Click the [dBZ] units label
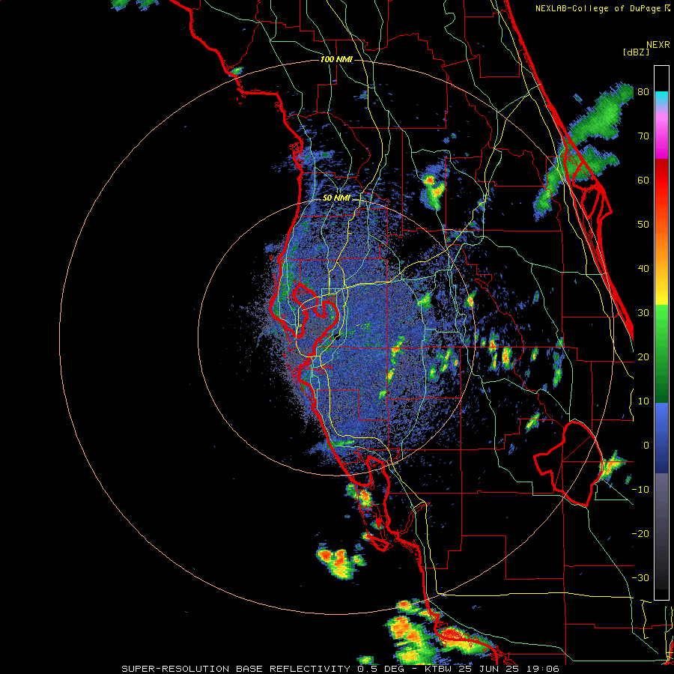 pyautogui.click(x=636, y=52)
